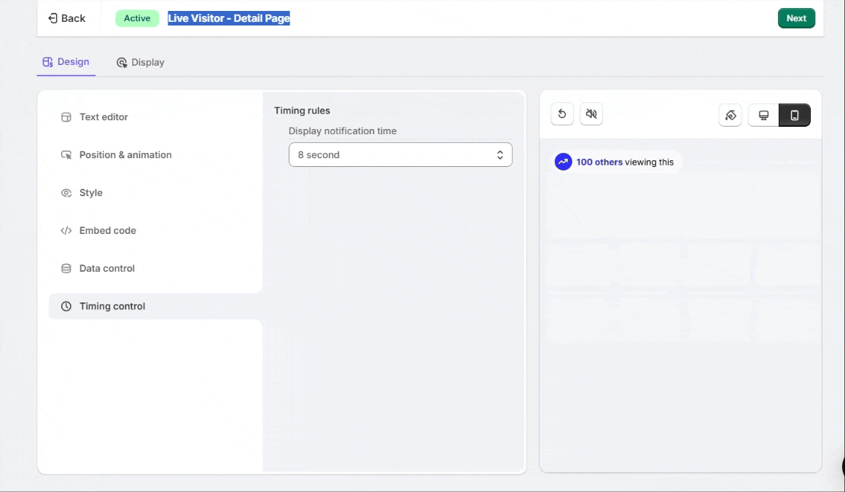The width and height of the screenshot is (845, 492).
Task: Click the reset/undo preview icon
Action: 562,114
